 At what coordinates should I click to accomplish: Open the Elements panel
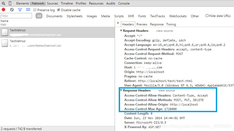click(22, 3)
